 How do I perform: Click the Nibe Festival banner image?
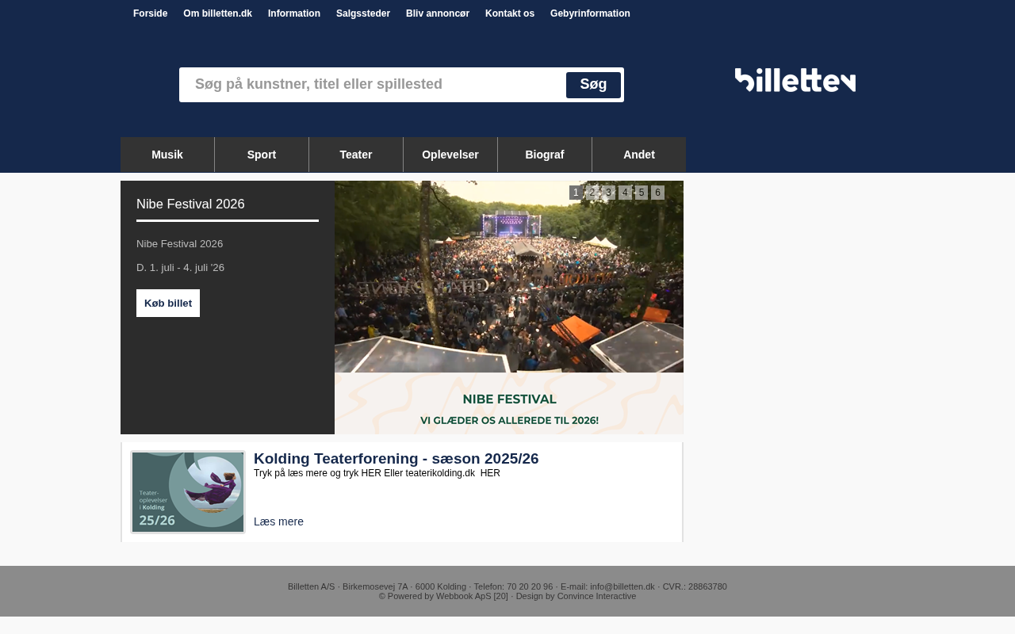click(x=509, y=307)
